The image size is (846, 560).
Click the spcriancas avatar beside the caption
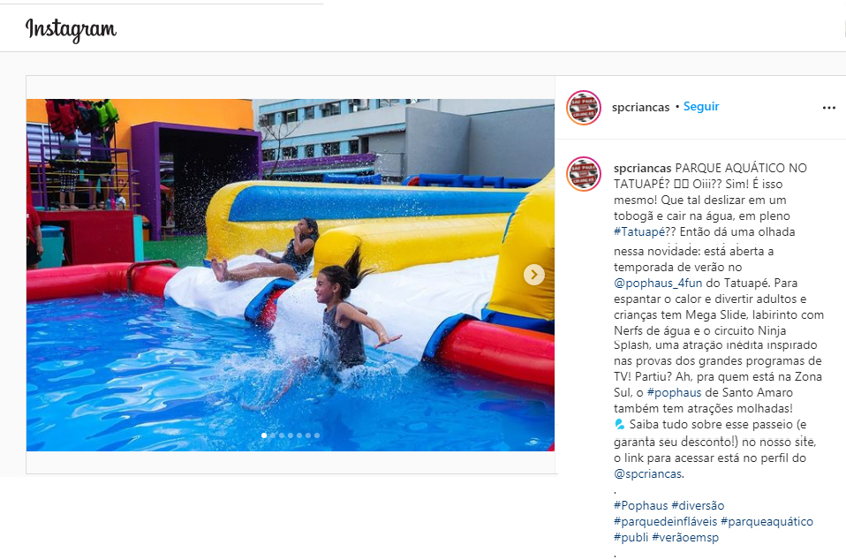583,174
